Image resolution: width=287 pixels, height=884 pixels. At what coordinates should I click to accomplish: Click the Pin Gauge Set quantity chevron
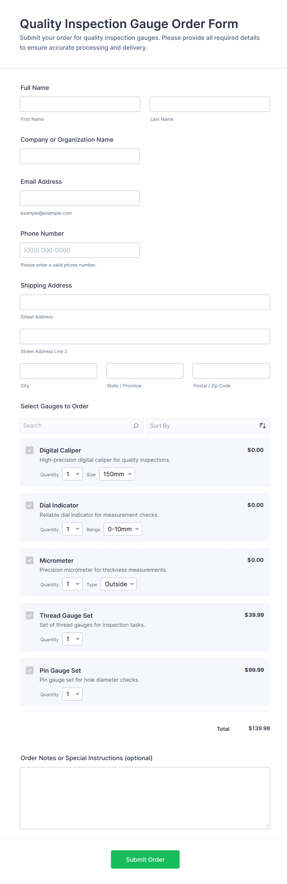(x=77, y=693)
